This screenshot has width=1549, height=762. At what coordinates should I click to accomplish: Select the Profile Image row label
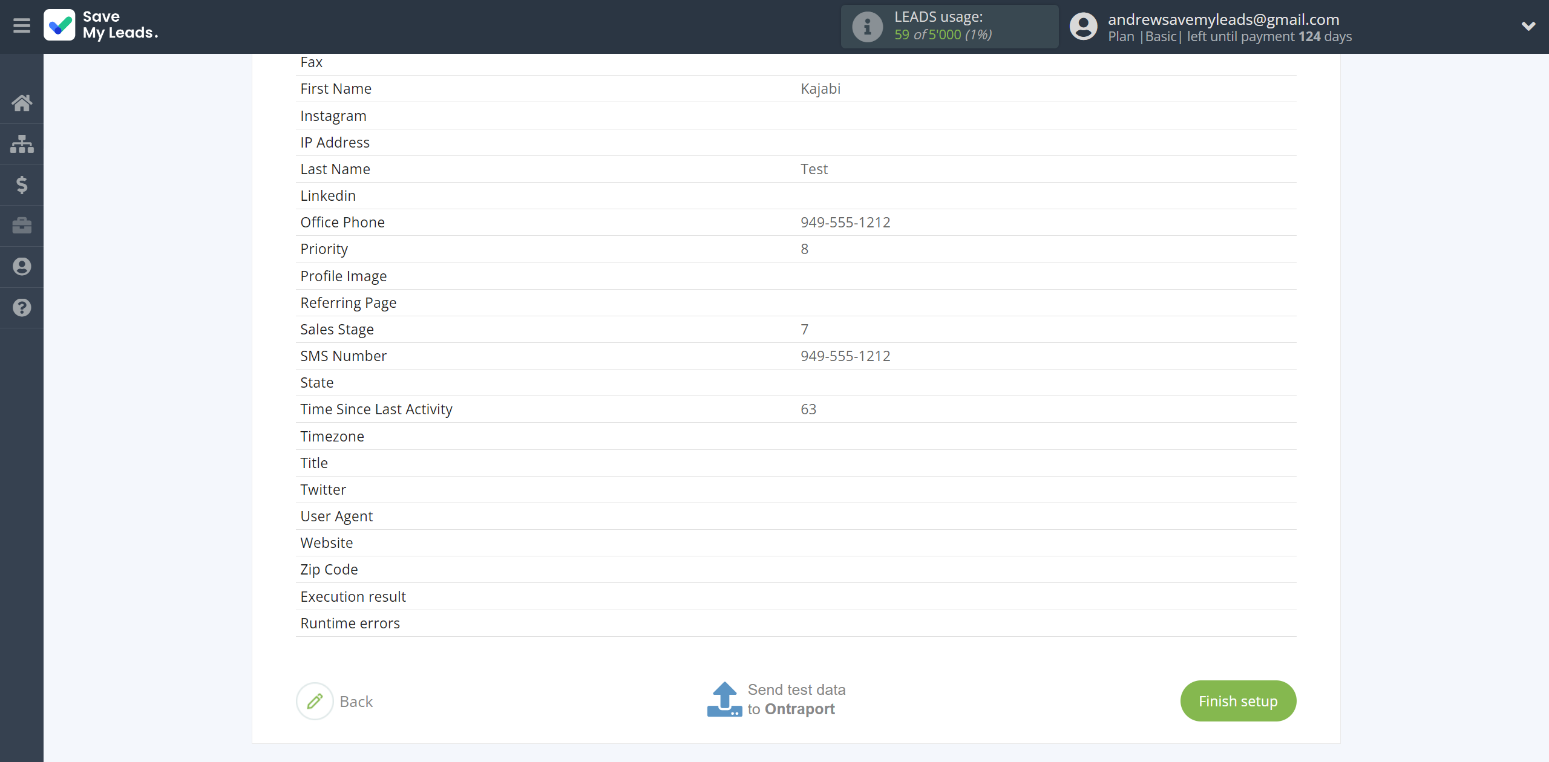pyautogui.click(x=344, y=276)
